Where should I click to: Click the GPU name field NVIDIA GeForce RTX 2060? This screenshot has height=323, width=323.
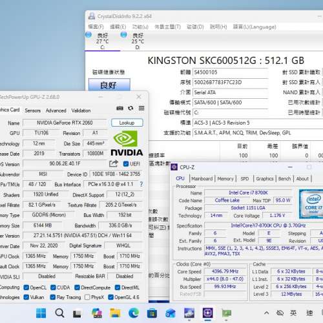click(x=65, y=123)
